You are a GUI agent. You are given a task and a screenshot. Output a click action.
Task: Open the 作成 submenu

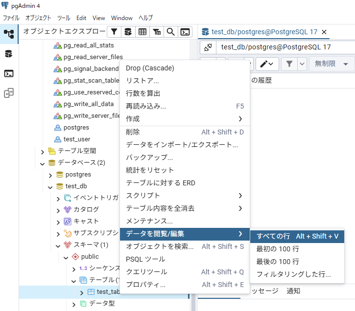pos(185,119)
